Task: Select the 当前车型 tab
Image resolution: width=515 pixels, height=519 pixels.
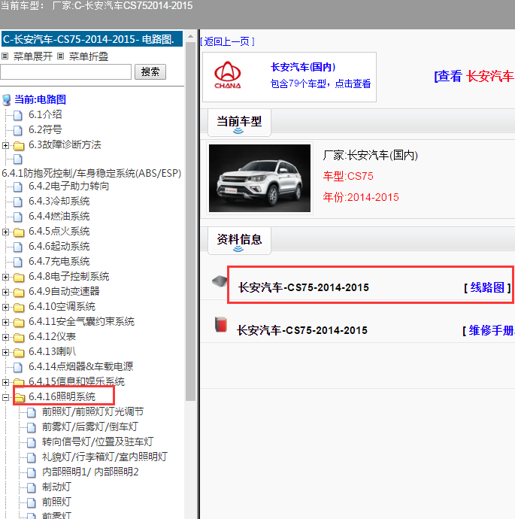Action: [x=239, y=122]
